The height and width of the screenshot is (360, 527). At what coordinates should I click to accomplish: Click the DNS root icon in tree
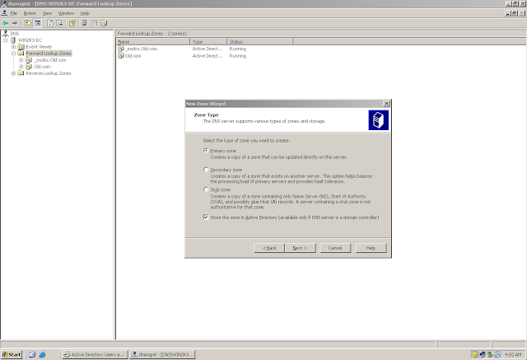click(x=6, y=33)
